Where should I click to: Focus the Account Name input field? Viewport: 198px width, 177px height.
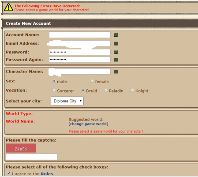(80, 35)
